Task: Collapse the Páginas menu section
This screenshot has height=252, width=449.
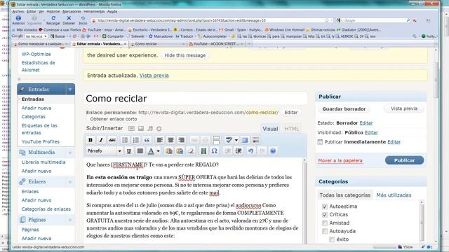Action: [70, 220]
